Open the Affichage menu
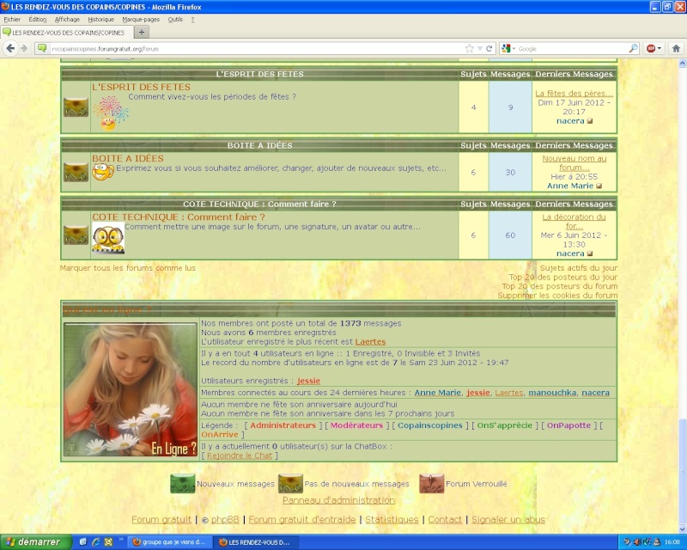687x550 pixels. coord(67,19)
